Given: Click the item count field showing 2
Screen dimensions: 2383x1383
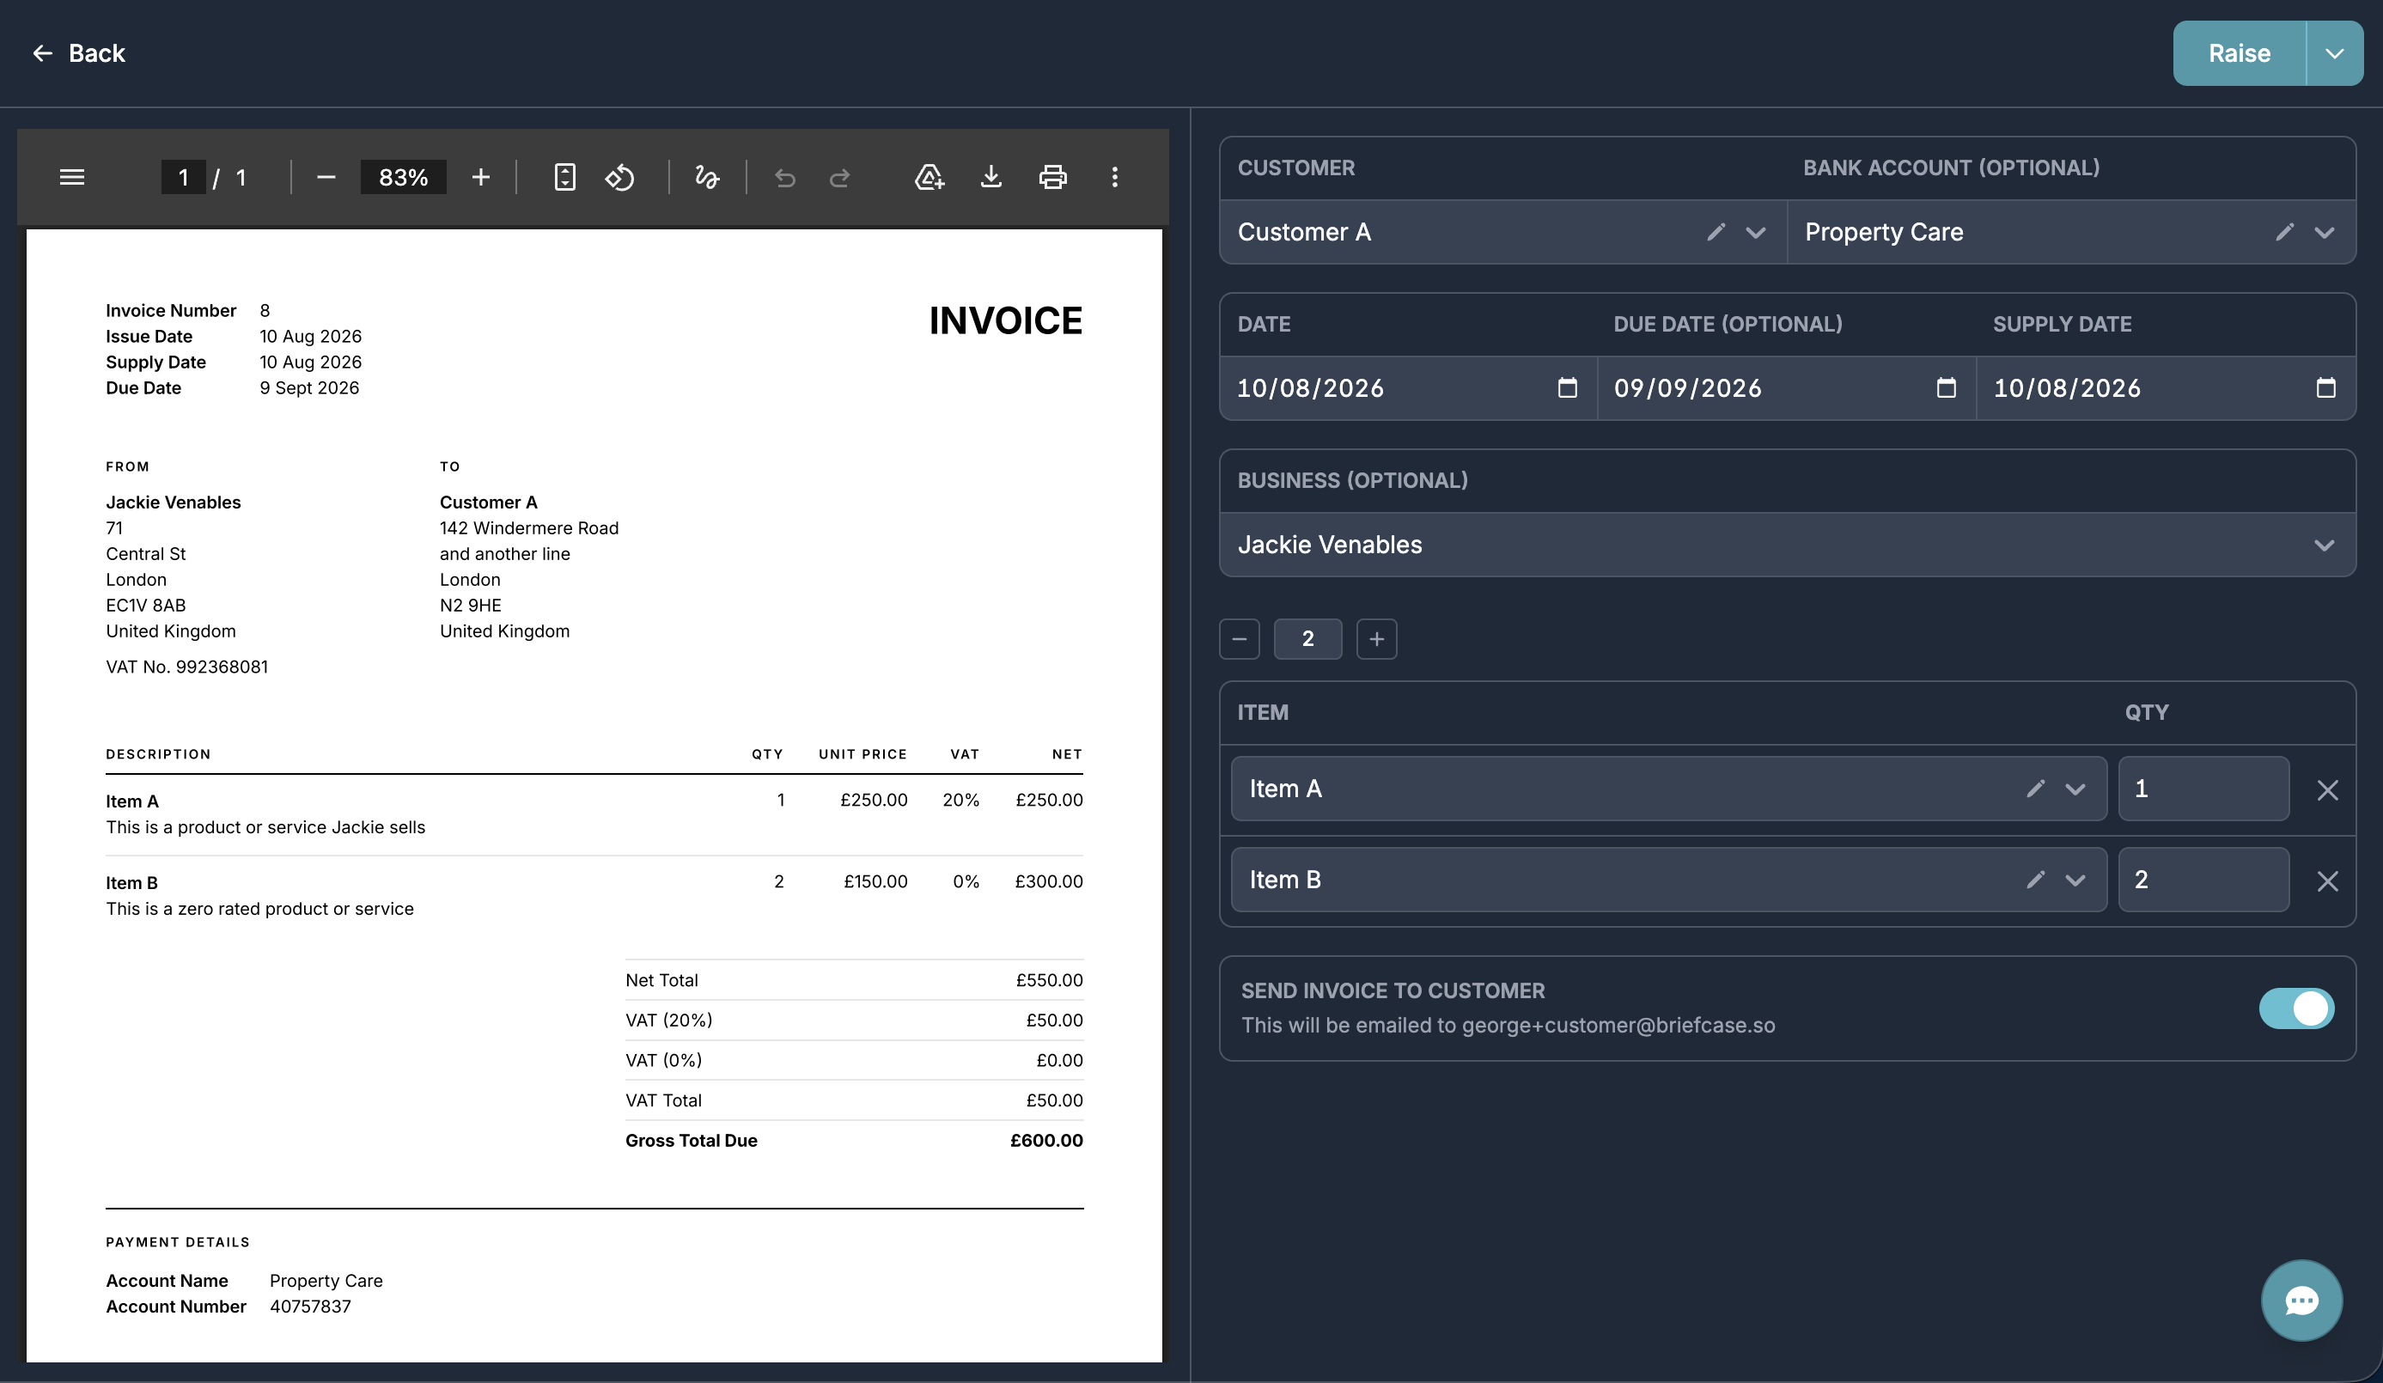Looking at the screenshot, I should 1307,639.
